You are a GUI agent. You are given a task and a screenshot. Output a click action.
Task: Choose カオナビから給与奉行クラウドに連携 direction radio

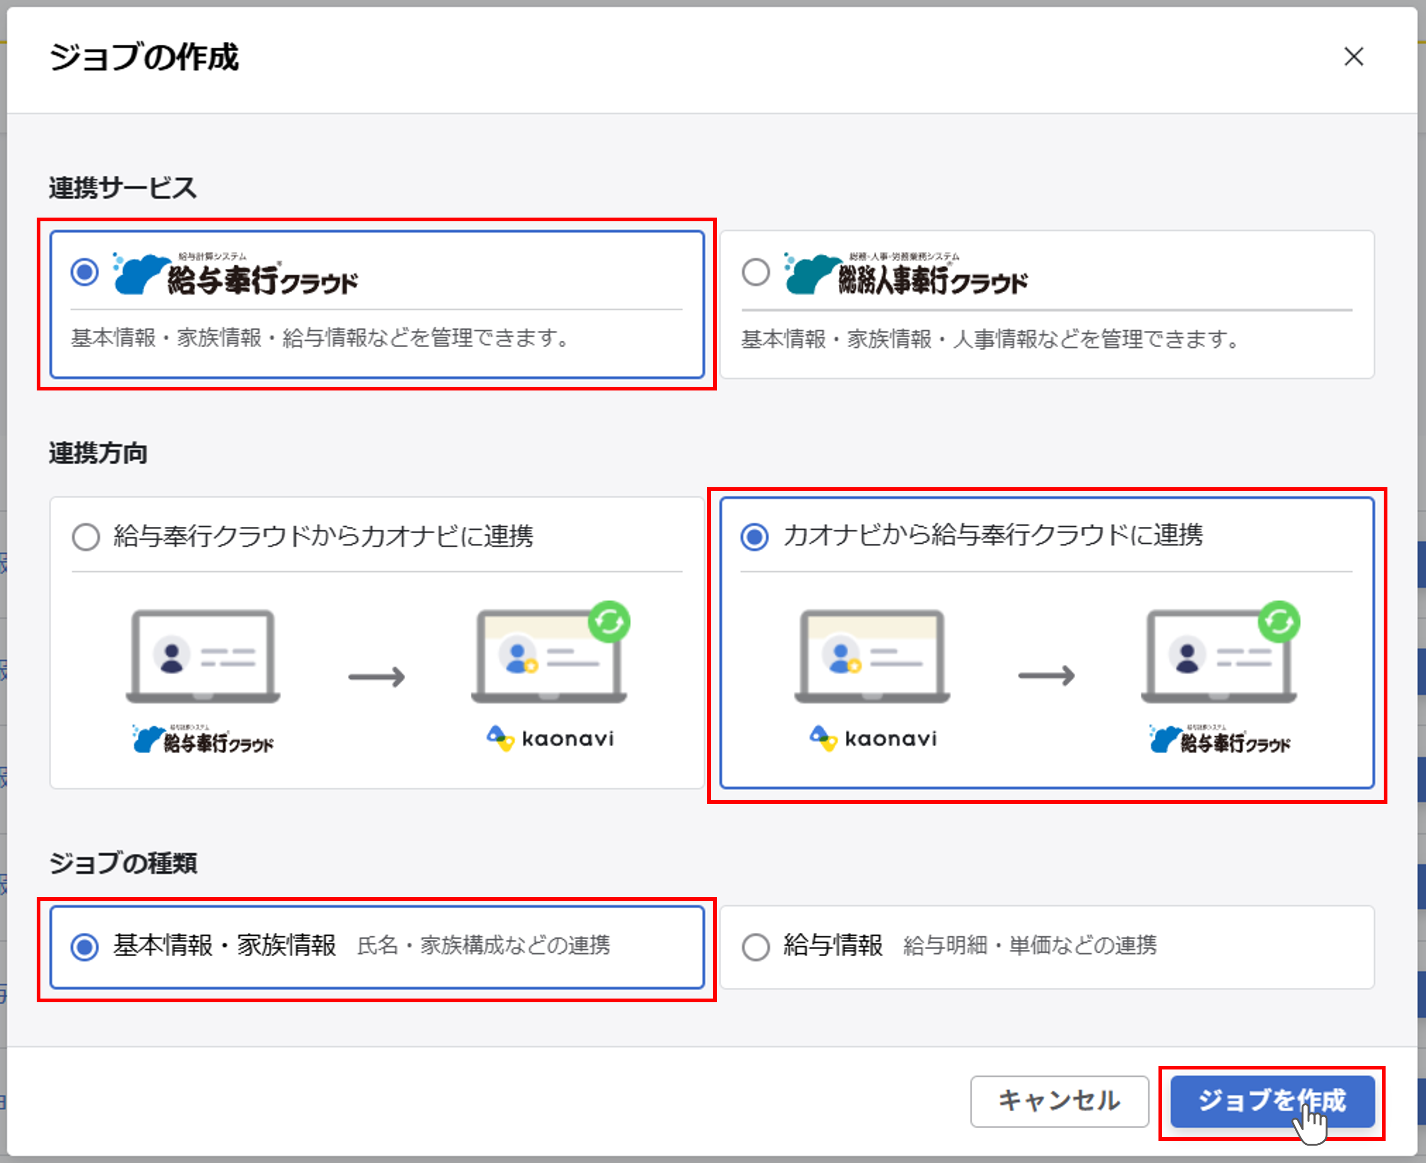click(755, 537)
